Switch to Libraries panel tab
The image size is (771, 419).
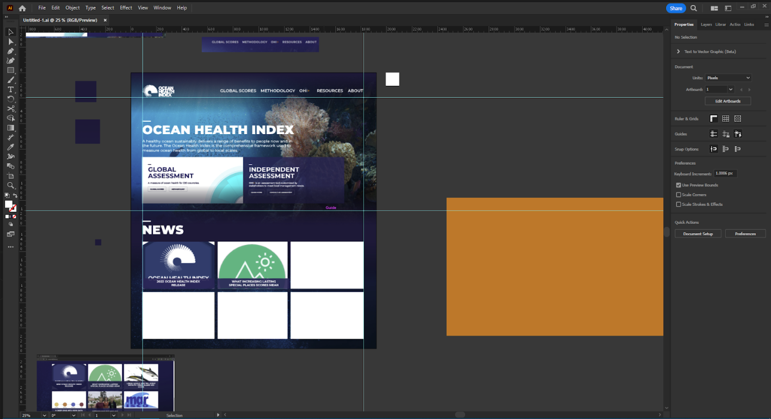coord(720,24)
